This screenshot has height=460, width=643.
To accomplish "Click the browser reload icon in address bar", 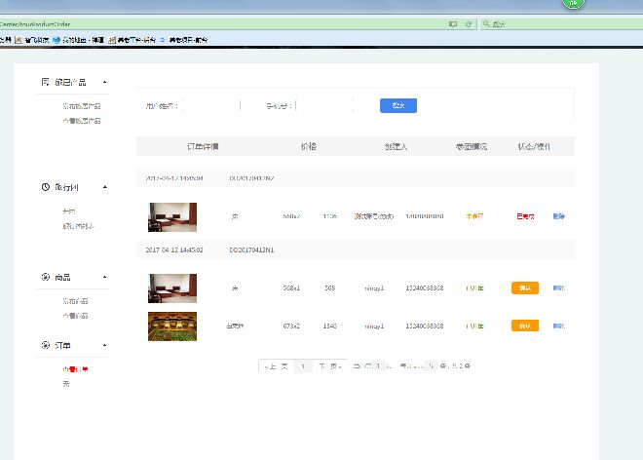I will (469, 23).
